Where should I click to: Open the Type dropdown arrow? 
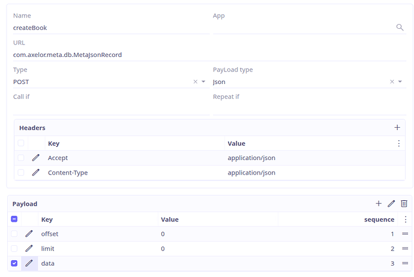203,82
